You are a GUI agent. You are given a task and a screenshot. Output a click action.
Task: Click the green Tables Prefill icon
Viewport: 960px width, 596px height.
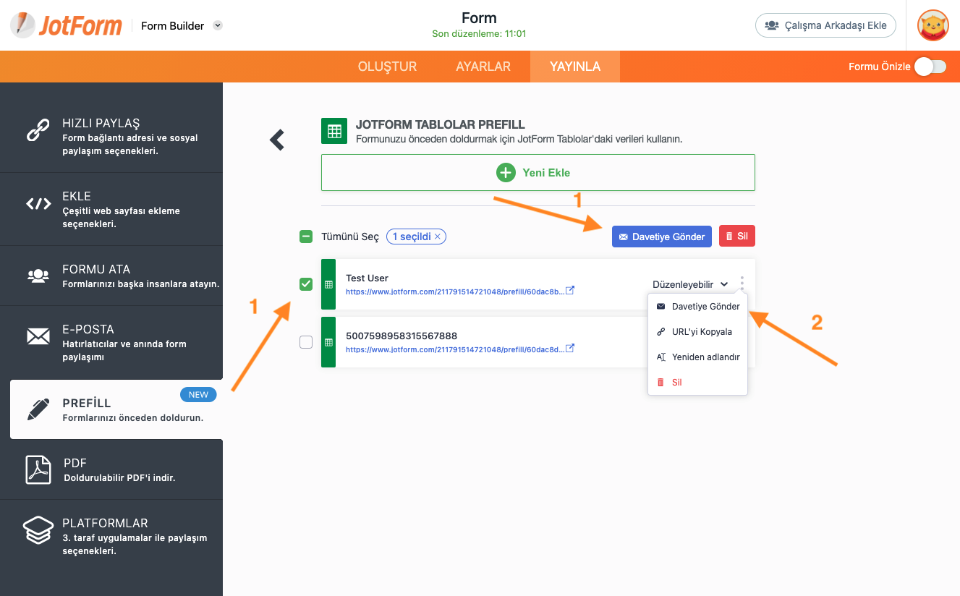[x=334, y=132]
